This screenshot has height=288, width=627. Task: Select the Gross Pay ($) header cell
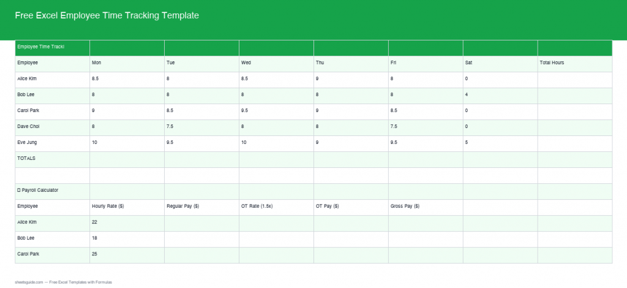pyautogui.click(x=426, y=207)
